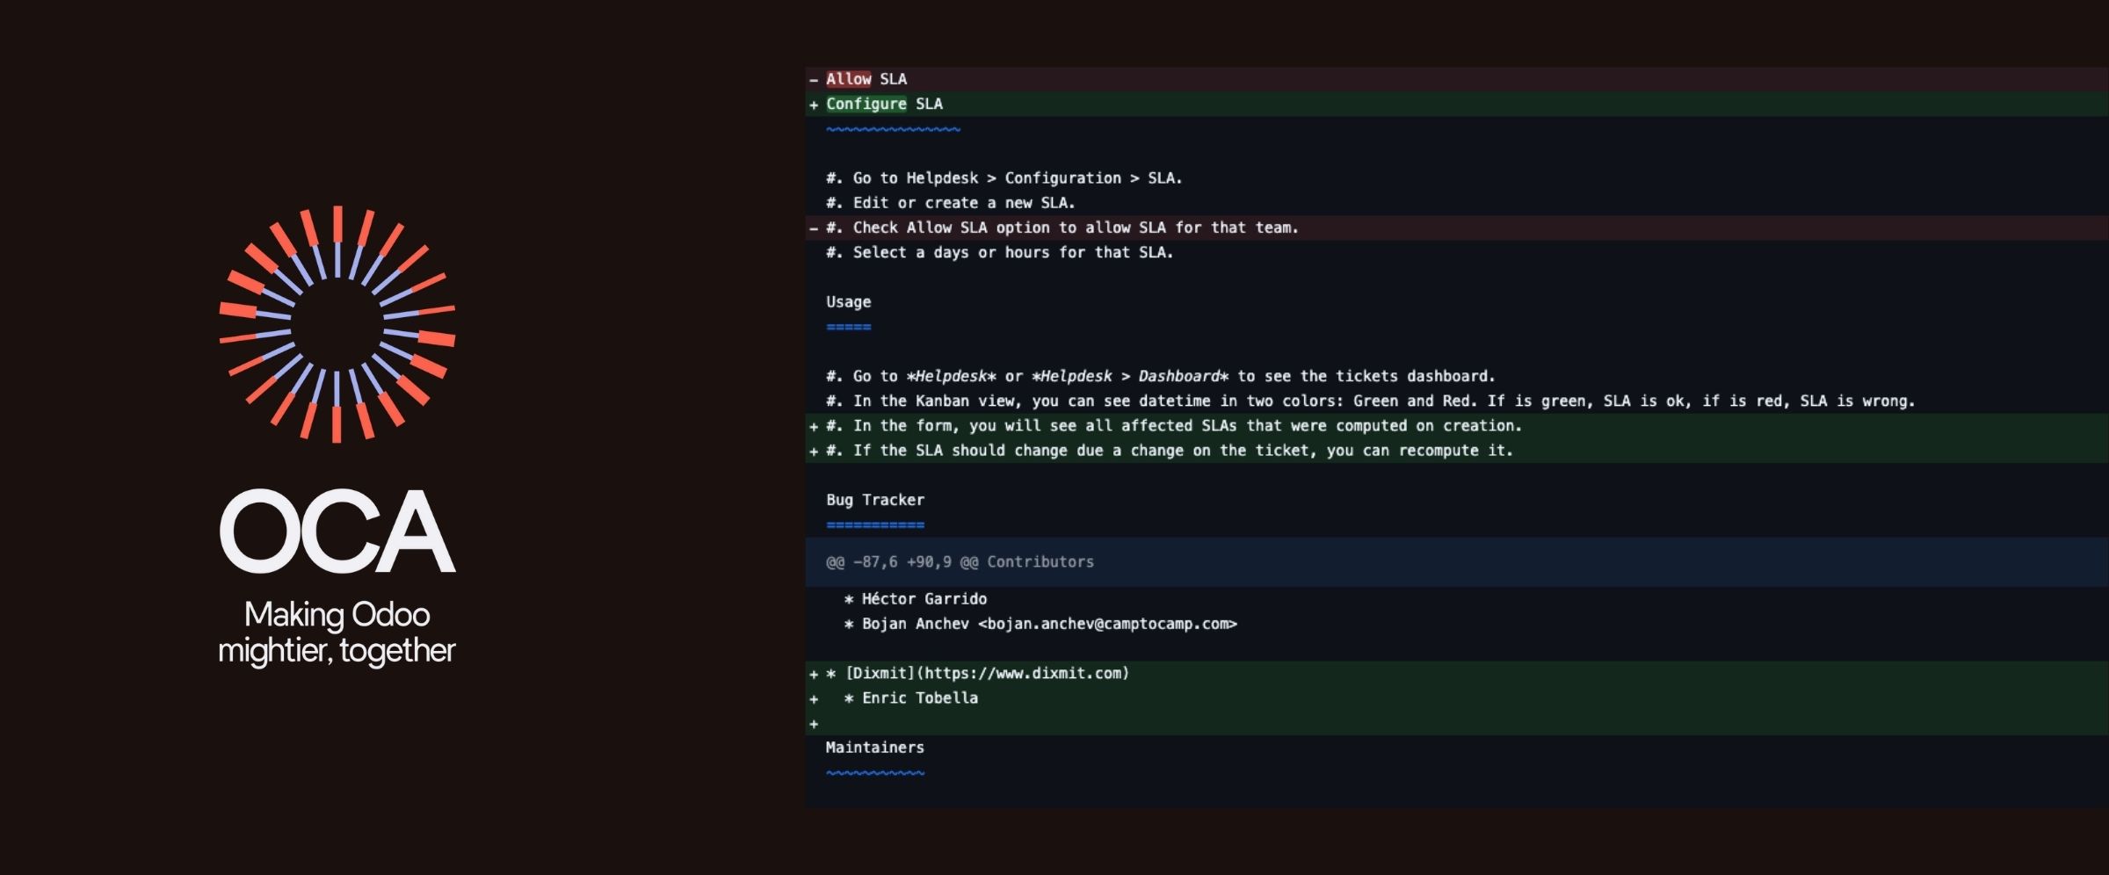Screen dimensions: 2109x875
Task: Click the 'Maintainers' section heading
Action: (x=874, y=748)
